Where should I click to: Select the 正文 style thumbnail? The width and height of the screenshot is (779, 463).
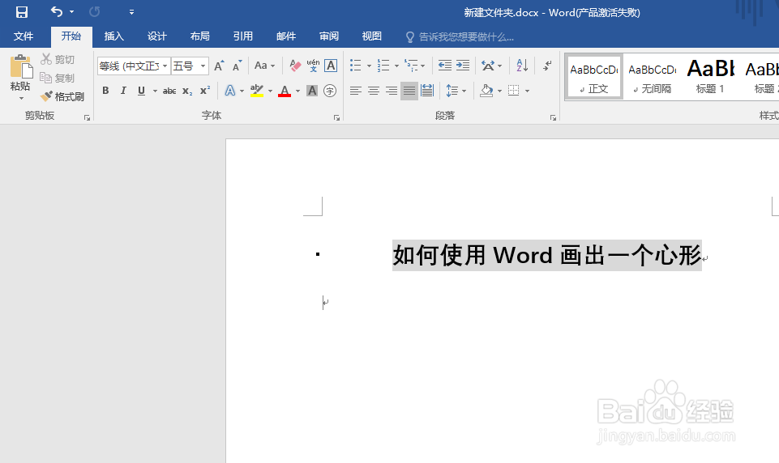pos(593,77)
